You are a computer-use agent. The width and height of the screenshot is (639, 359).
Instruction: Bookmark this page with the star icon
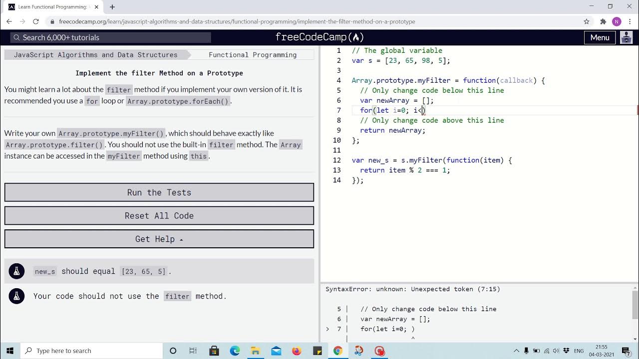[587, 21]
